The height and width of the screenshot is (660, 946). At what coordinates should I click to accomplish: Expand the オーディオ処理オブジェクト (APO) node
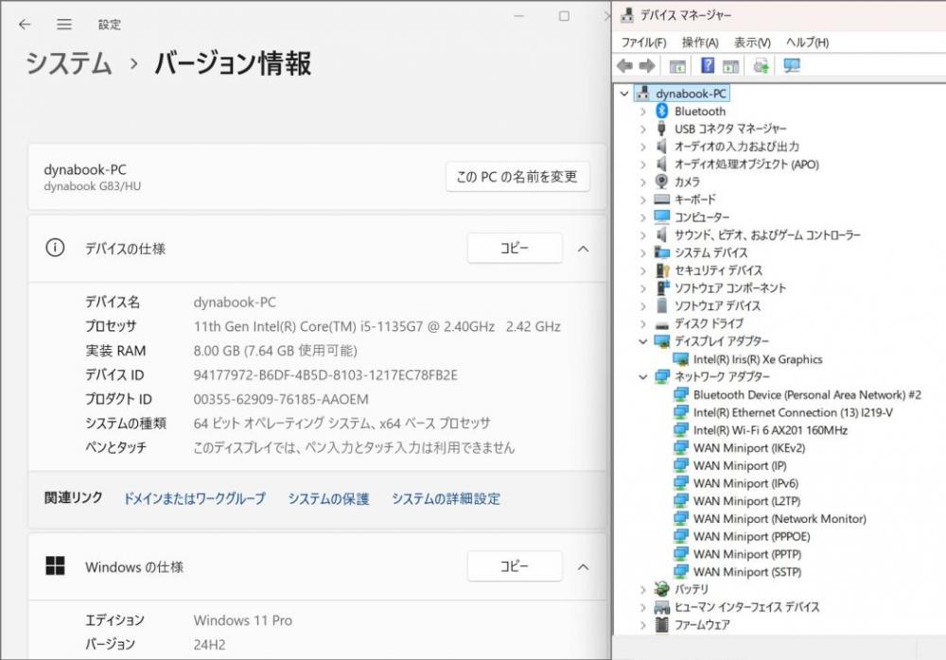click(643, 165)
